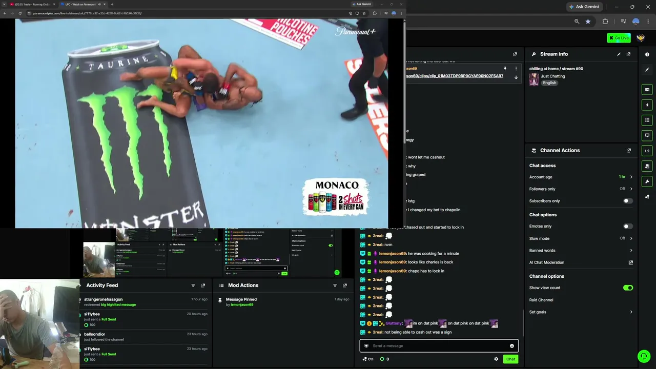Click Ask Gemini in the front browser window
656x369 pixels.
click(x=362, y=4)
